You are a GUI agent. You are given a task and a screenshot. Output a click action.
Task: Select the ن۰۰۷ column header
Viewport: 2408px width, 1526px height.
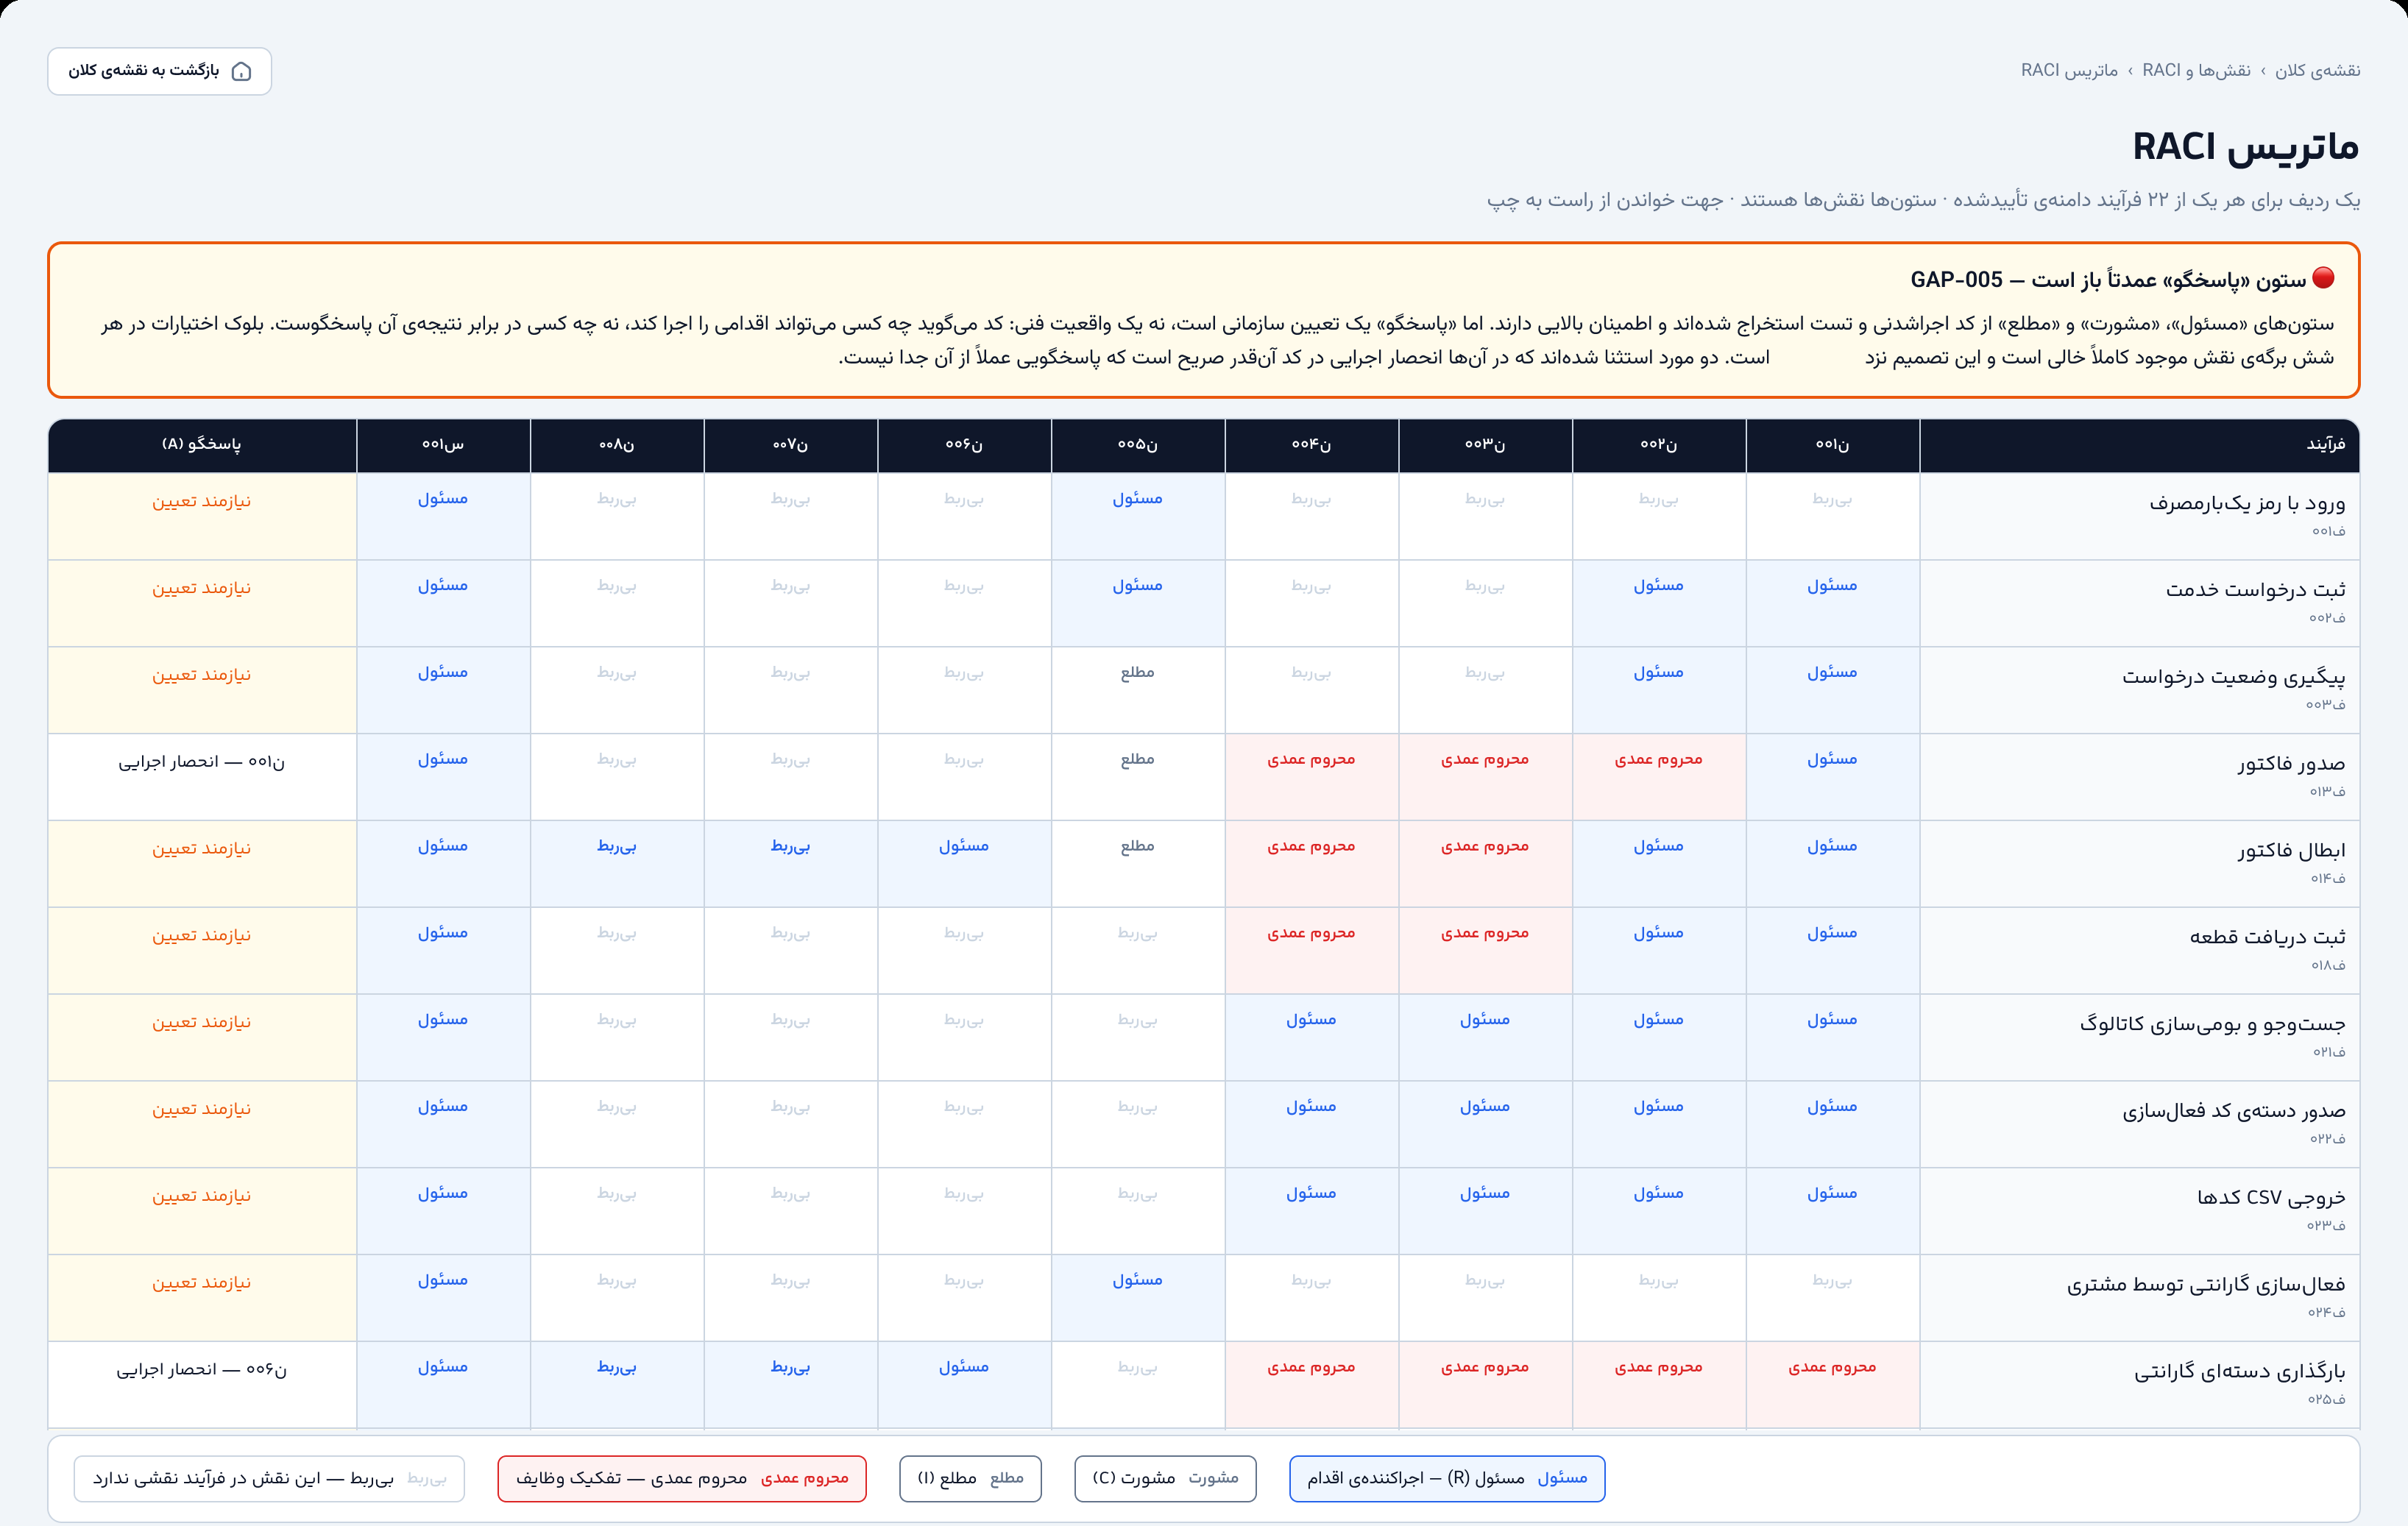(x=790, y=445)
